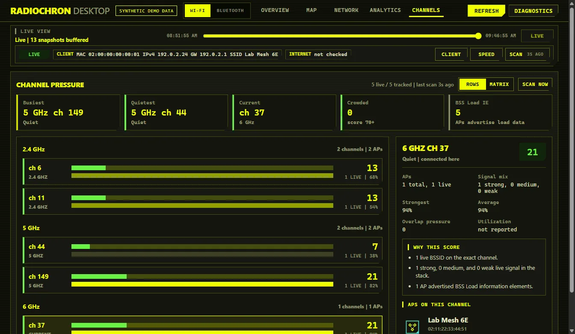Select the Matrix view toggle
575x334 pixels.
(x=499, y=84)
